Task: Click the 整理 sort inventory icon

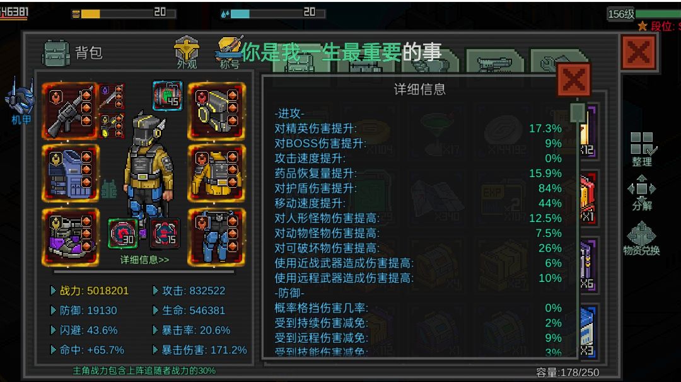Action: (x=642, y=149)
